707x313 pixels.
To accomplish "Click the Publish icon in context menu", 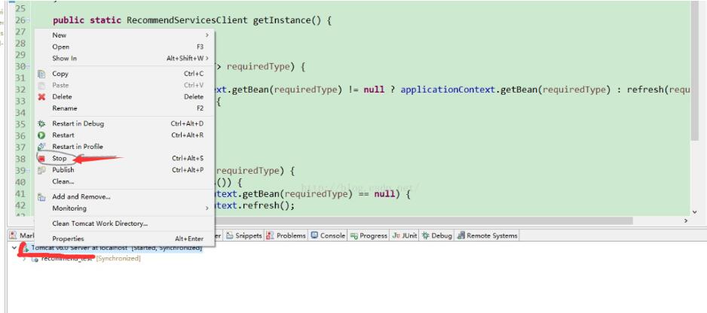I will click(x=41, y=170).
